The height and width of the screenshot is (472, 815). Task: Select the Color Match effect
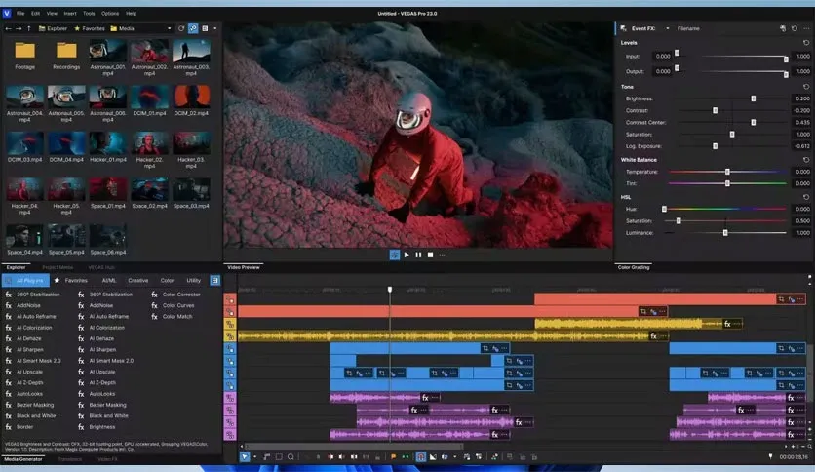point(173,316)
